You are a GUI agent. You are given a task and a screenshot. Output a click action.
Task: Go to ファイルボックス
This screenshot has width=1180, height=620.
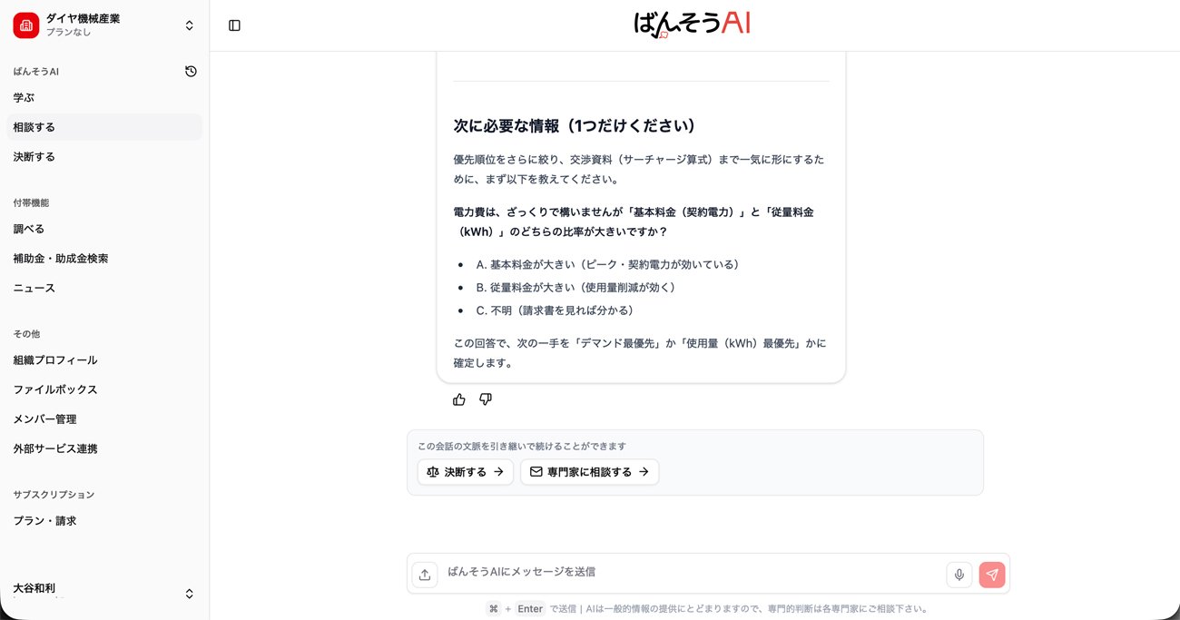[x=55, y=389]
